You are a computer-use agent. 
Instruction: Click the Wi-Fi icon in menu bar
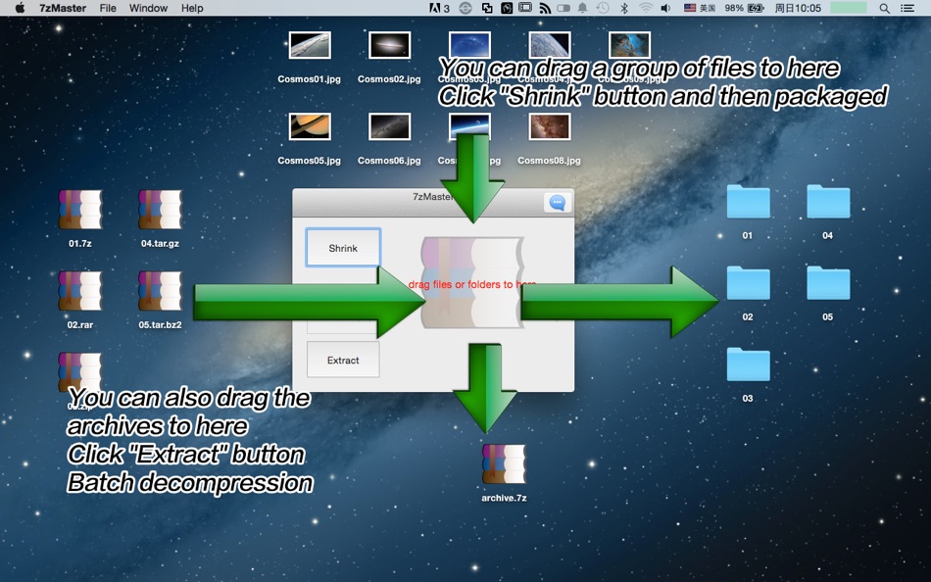(x=646, y=8)
